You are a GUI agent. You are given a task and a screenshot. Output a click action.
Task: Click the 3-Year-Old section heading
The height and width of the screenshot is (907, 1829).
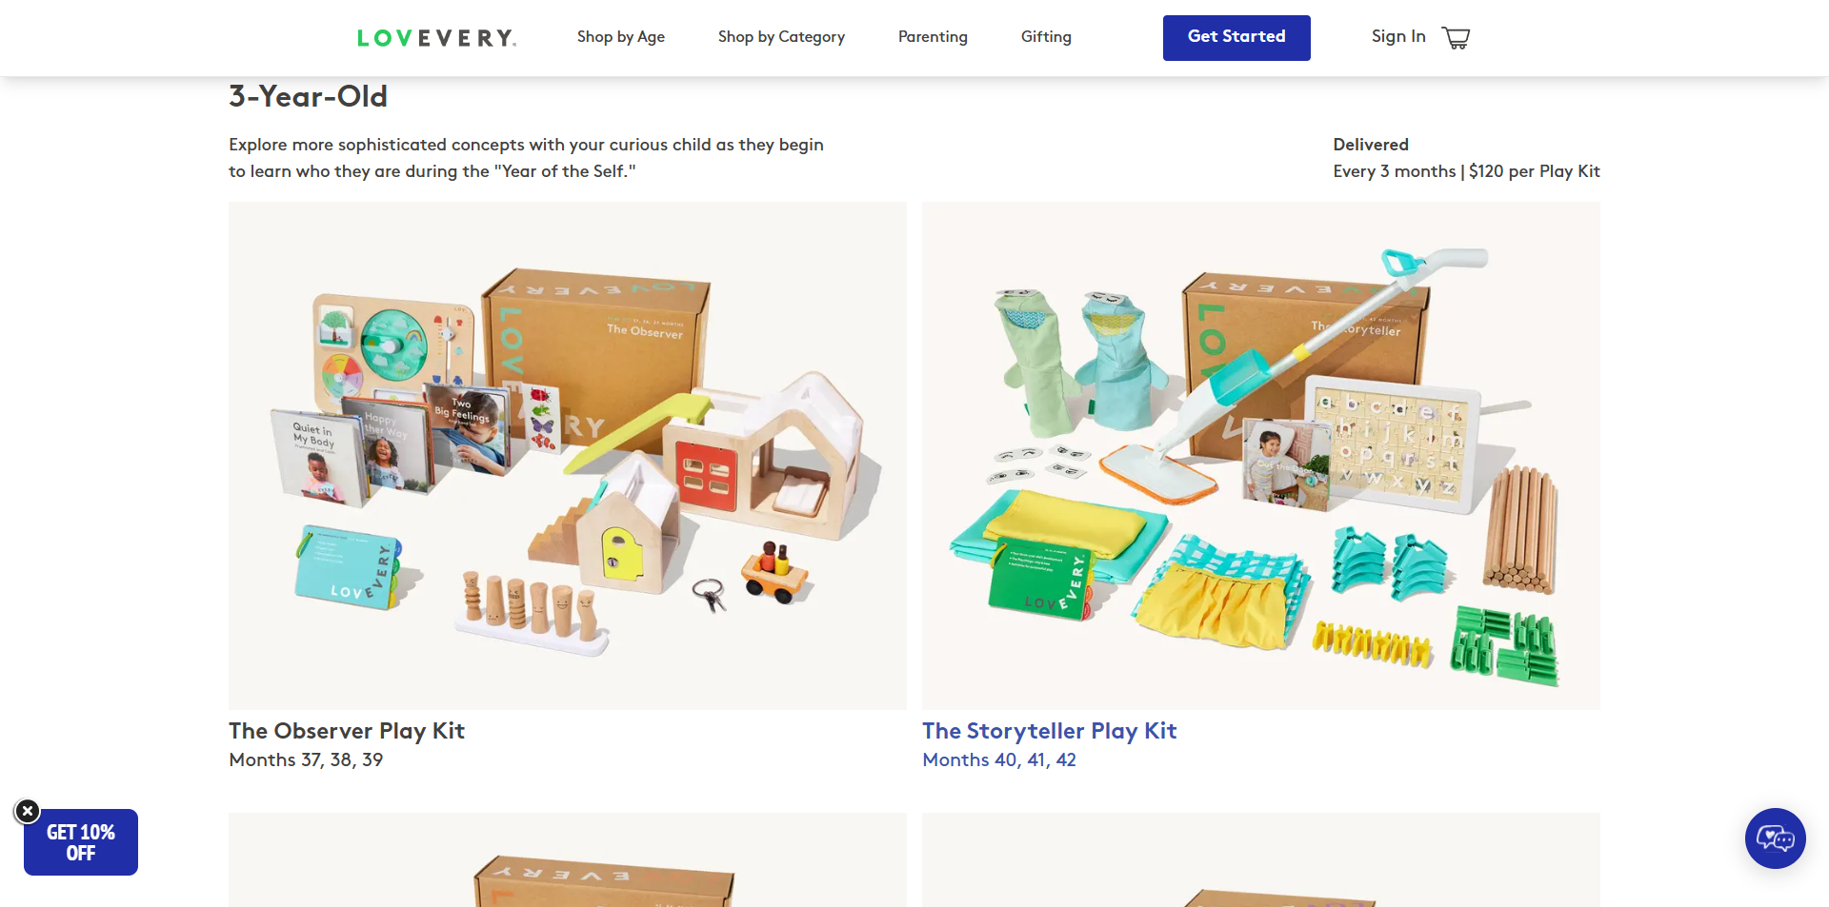click(x=308, y=96)
